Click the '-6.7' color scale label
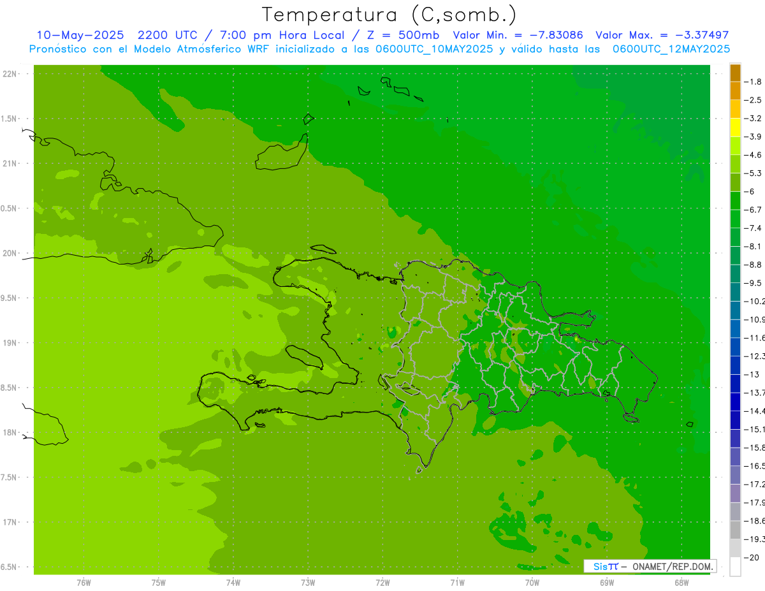 pos(754,210)
